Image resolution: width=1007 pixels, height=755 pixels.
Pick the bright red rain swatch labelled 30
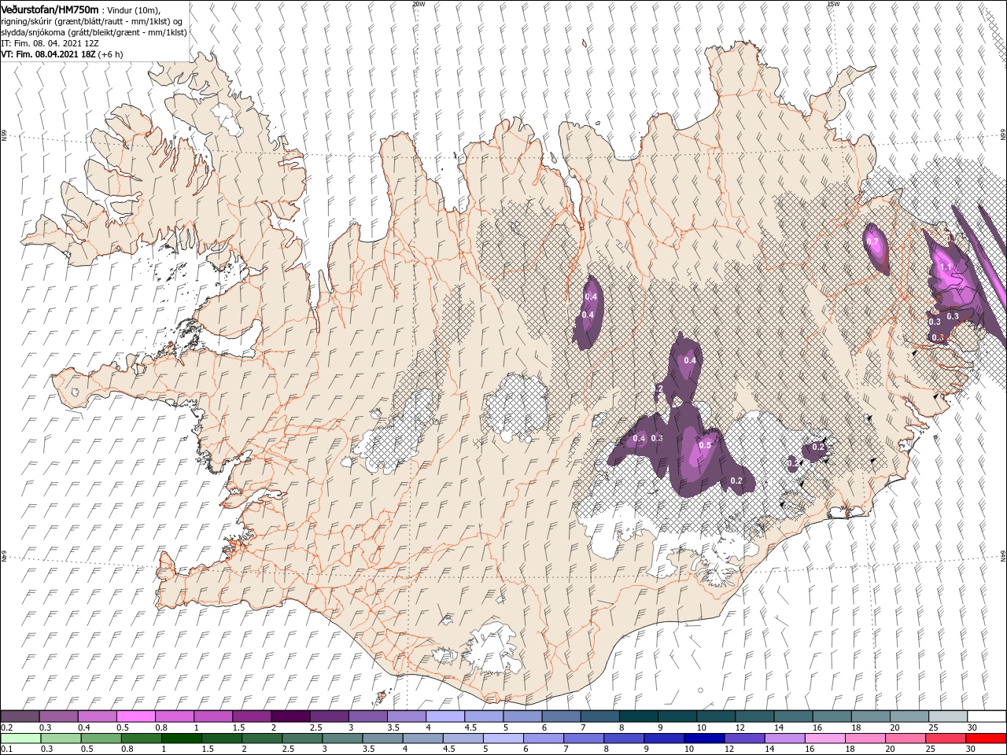[x=986, y=738]
